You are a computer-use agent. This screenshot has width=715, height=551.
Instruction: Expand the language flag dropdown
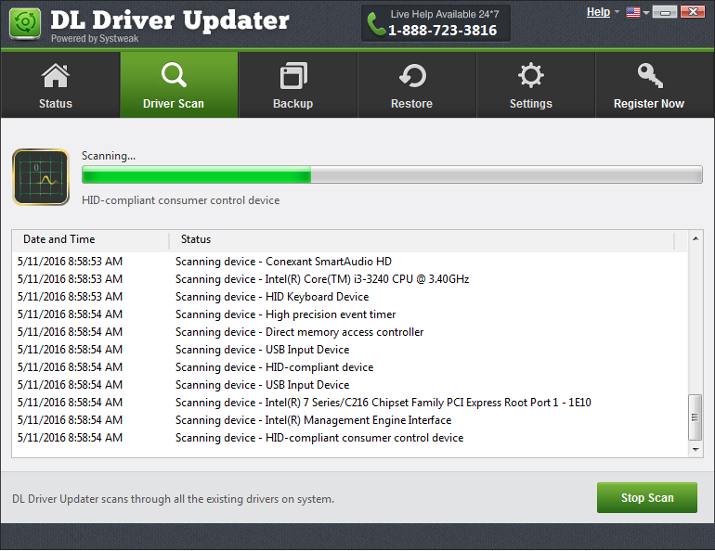click(x=637, y=12)
